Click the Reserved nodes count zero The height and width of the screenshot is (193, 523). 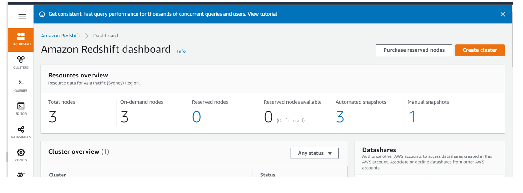[197, 117]
